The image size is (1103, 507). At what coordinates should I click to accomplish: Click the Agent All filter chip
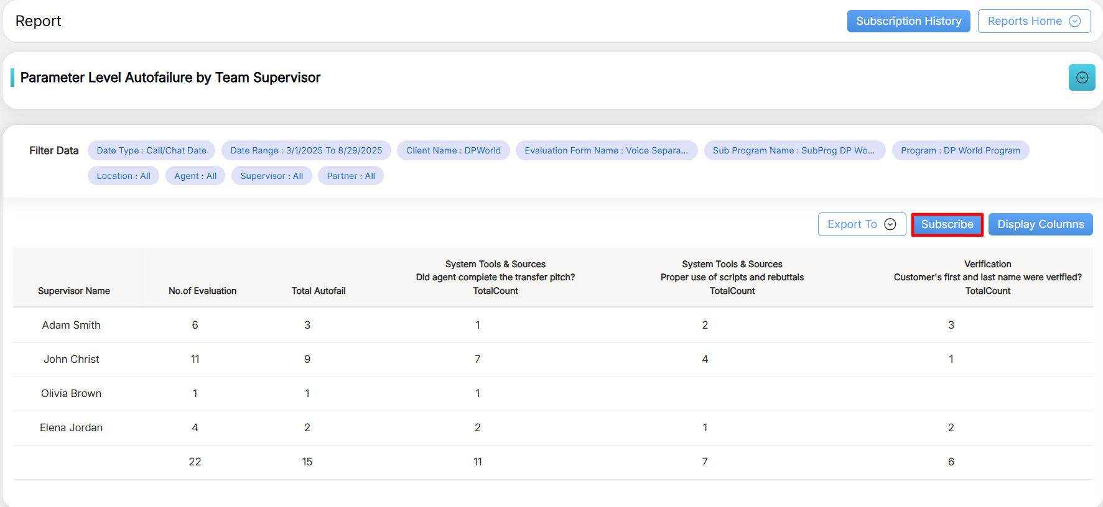[x=195, y=176]
